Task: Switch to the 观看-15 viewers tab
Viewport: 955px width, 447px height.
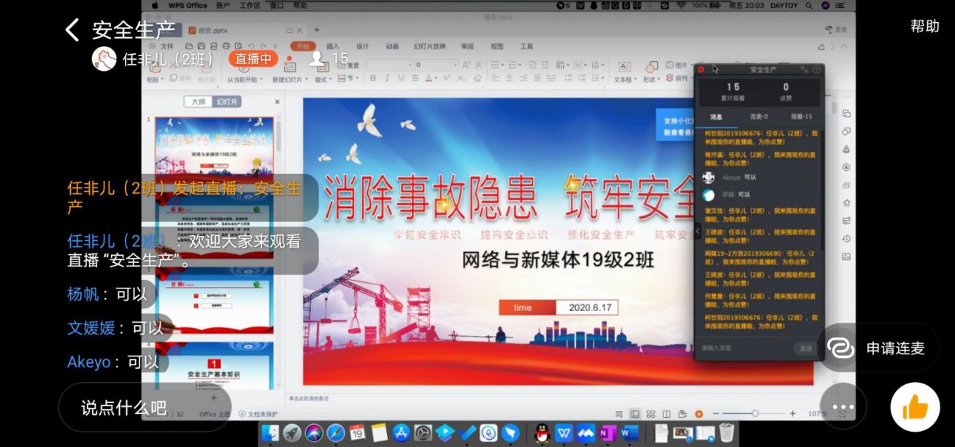Action: (x=801, y=117)
